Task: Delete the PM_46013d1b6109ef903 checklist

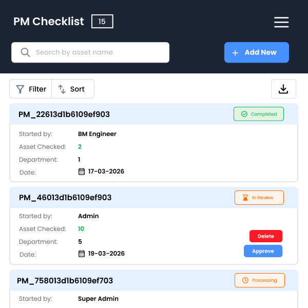Action: 265,236
